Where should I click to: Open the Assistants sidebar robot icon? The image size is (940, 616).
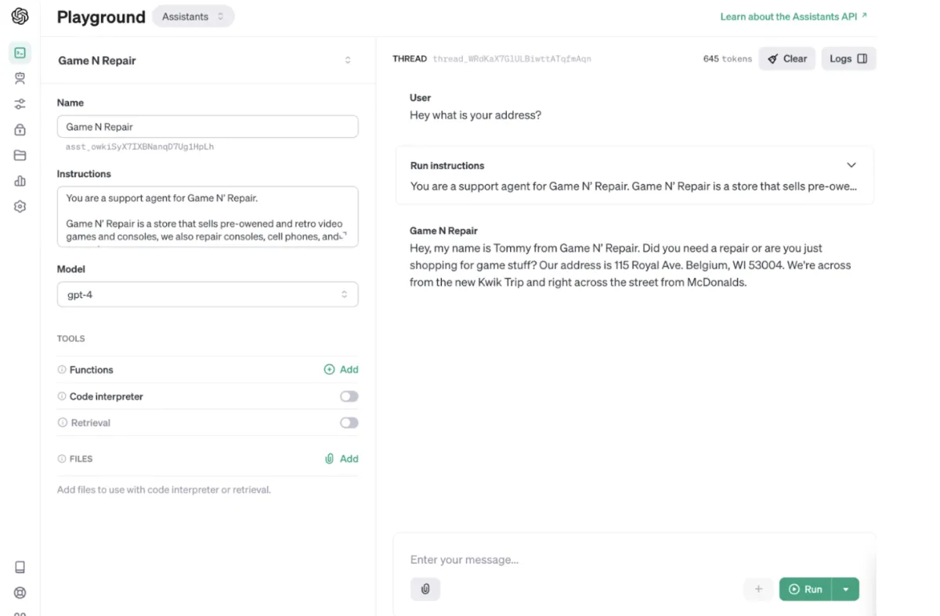point(20,78)
